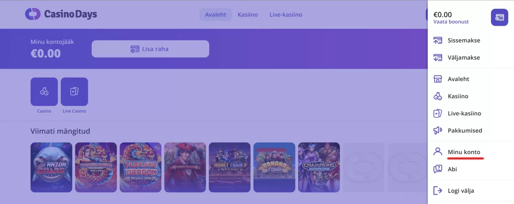The height and width of the screenshot is (204, 514).
Task: Click the Abi help chat icon
Action: coord(438,169)
